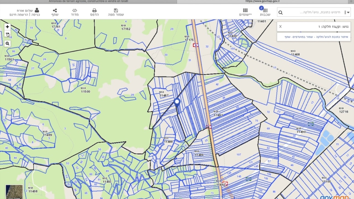This screenshot has width=354, height=199.
Task: Open new browser tab with plus button
Action: (351, 2)
